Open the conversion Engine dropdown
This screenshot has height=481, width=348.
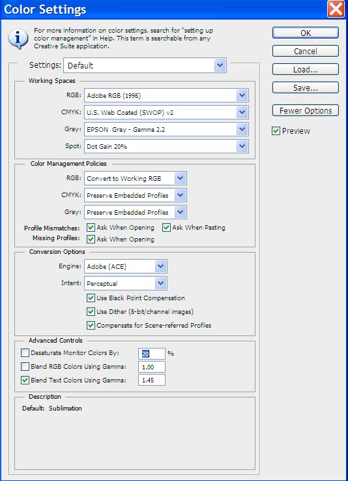click(126, 266)
